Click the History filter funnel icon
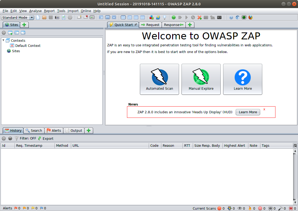This screenshot has height=211, width=298. tap(17, 139)
